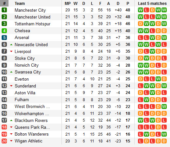
Task: Click Wigan Athletic's first L result badge
Action: click(141, 141)
